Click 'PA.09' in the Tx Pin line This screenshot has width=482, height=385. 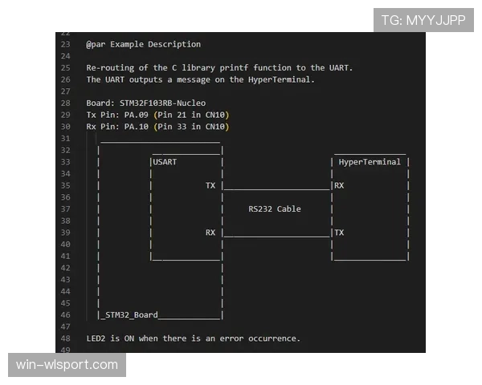click(137, 115)
